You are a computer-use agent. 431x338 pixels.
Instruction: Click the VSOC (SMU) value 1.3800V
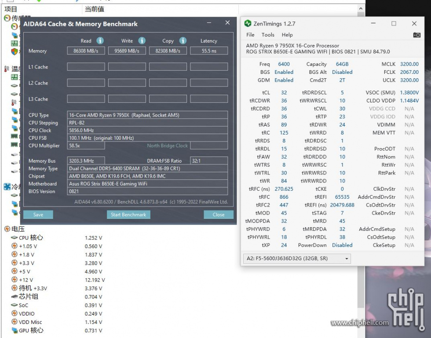[x=409, y=93]
